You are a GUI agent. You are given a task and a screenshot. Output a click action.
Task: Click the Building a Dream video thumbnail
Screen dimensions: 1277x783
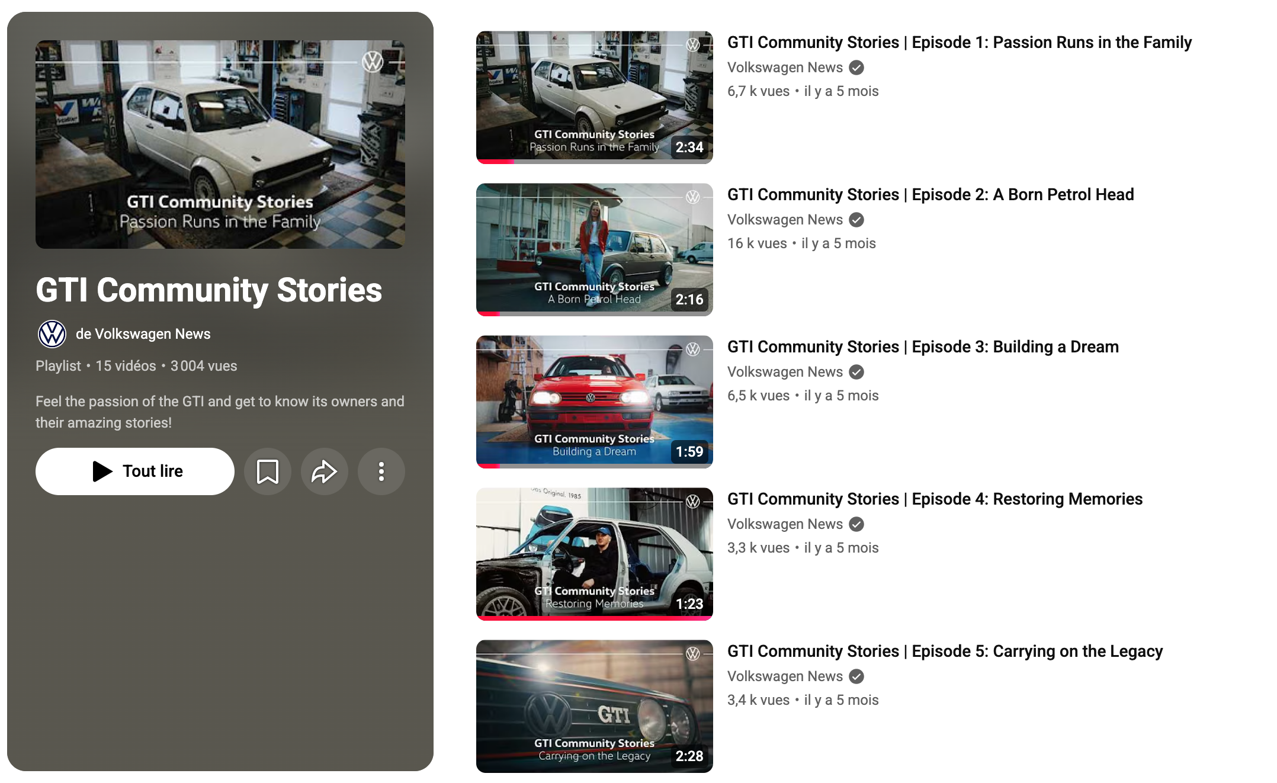pyautogui.click(x=595, y=402)
